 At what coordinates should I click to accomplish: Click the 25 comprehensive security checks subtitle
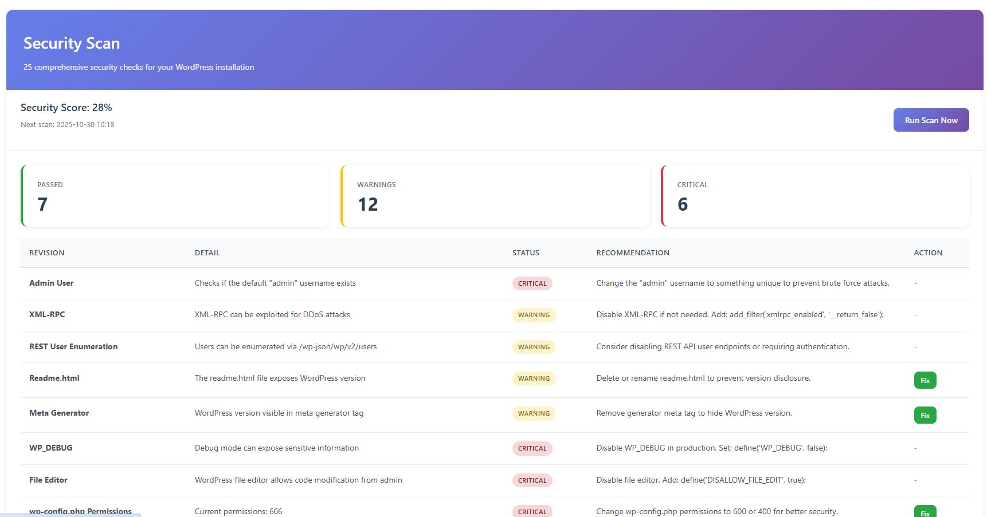coord(139,67)
